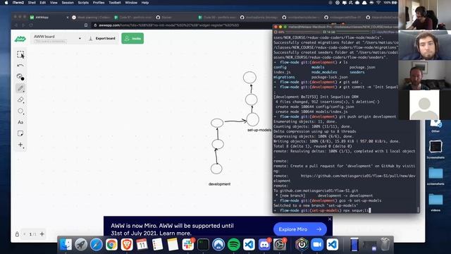Screen dimensions: 451x254
Task: Close the Miro announcement banner
Action: (330, 219)
